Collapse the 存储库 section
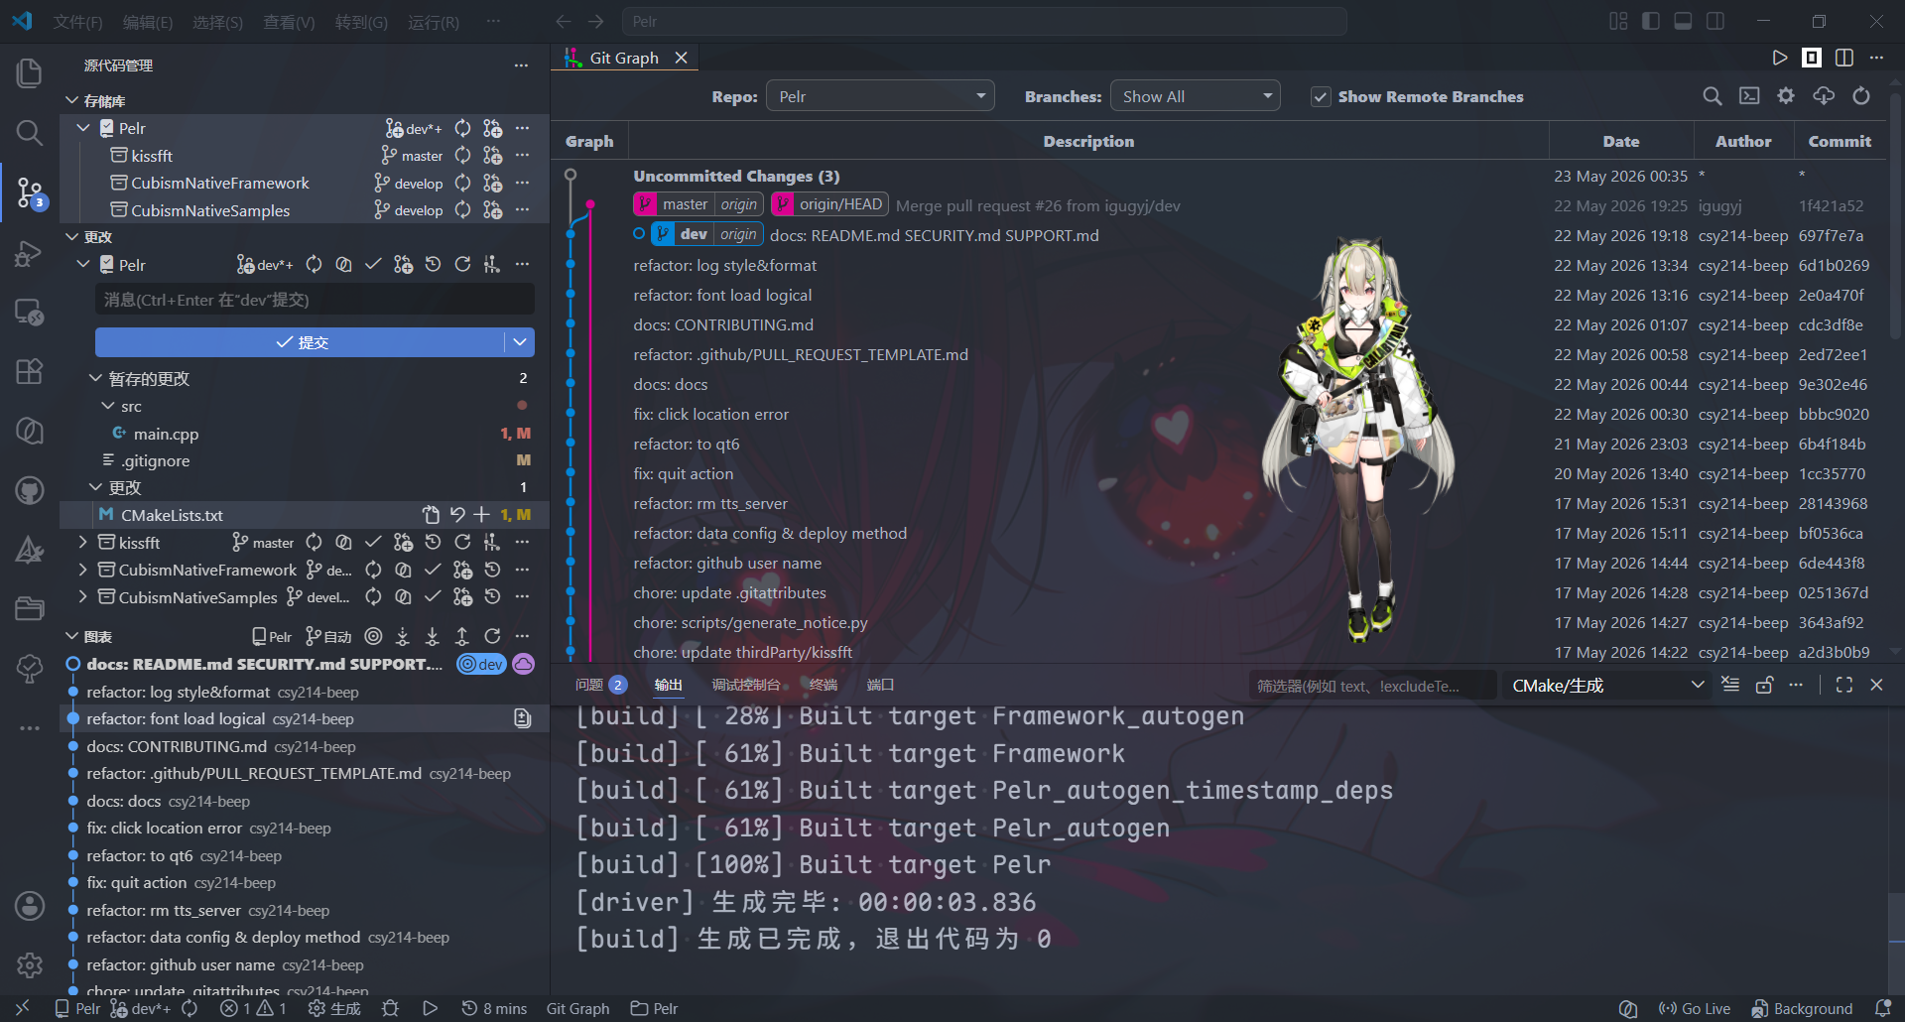The height and width of the screenshot is (1022, 1905). [72, 101]
